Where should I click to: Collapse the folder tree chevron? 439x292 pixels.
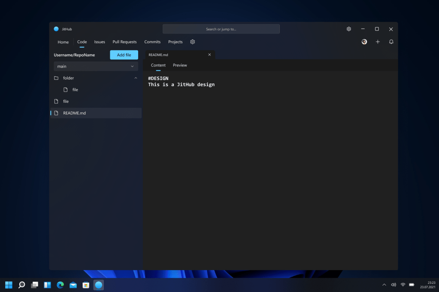click(x=136, y=78)
